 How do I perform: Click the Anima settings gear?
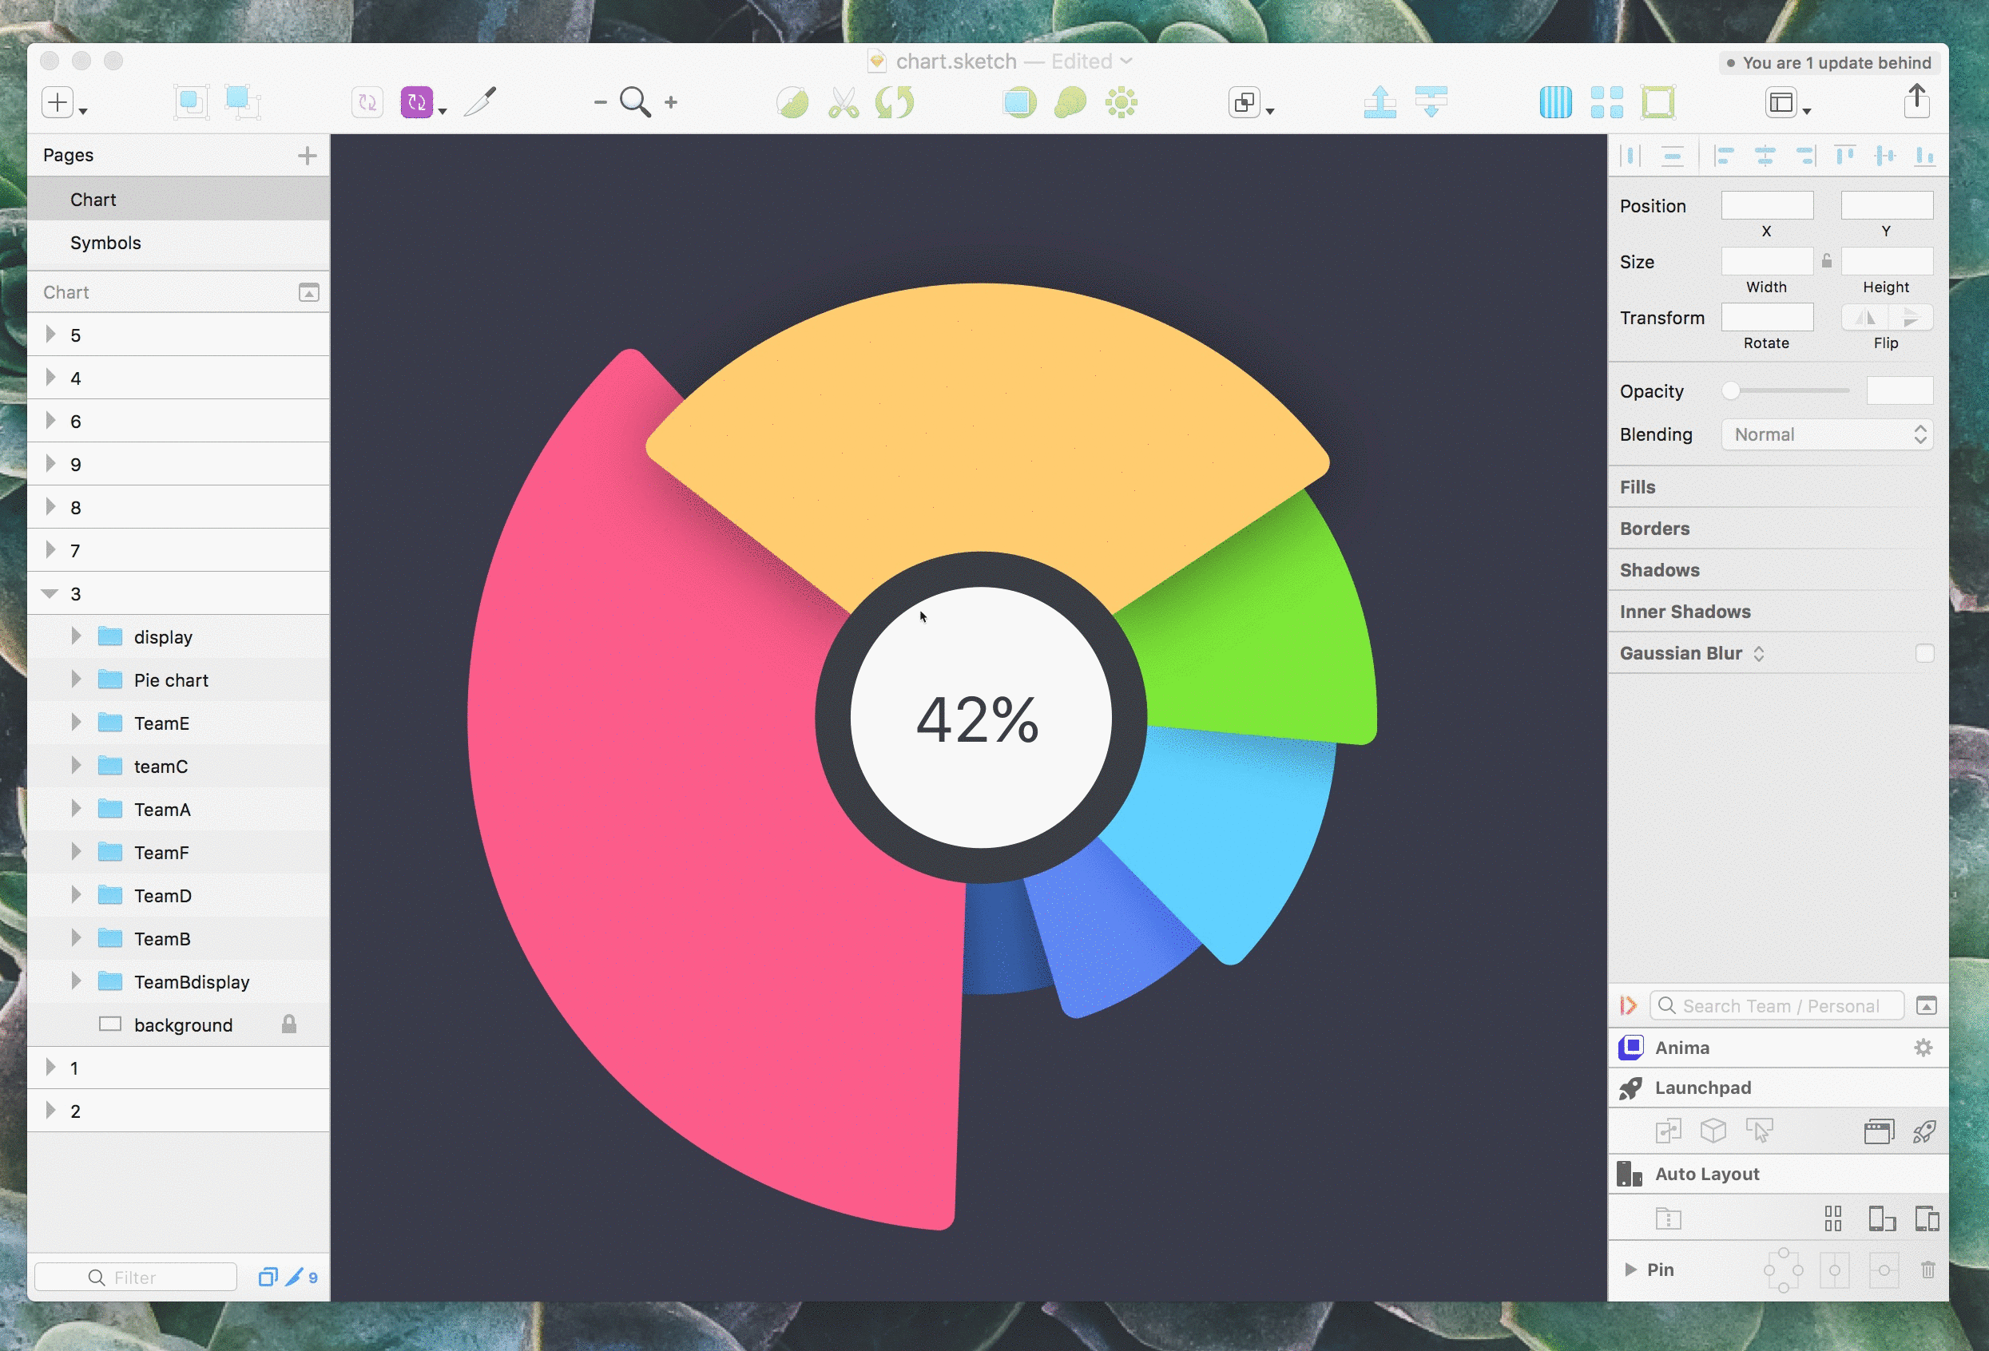tap(1922, 1048)
